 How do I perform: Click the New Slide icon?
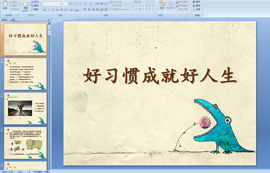[26, 3]
